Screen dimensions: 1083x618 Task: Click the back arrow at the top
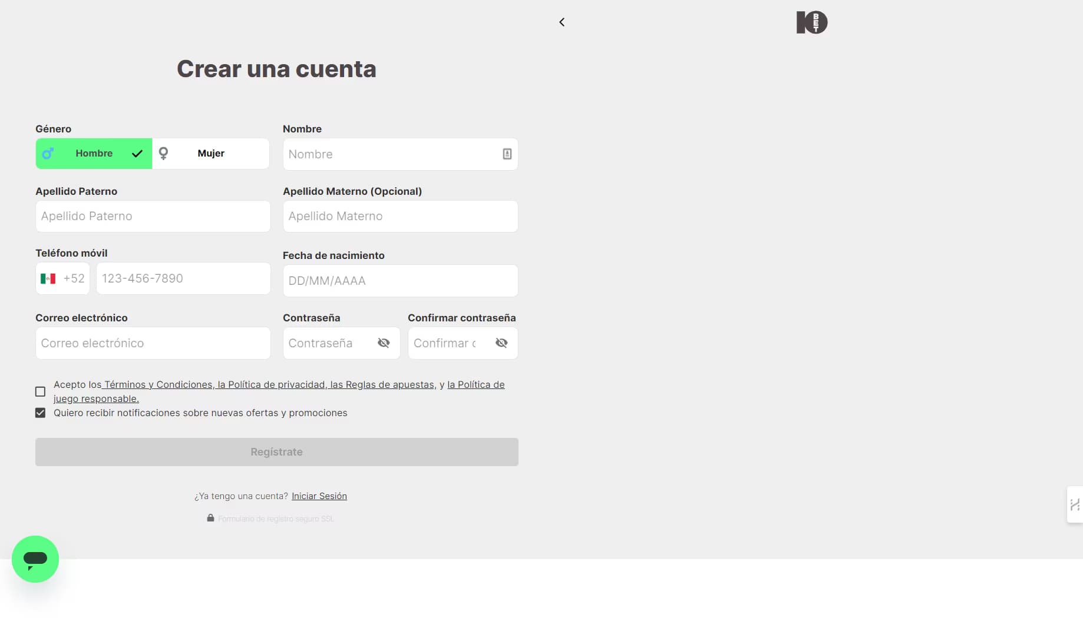[562, 22]
